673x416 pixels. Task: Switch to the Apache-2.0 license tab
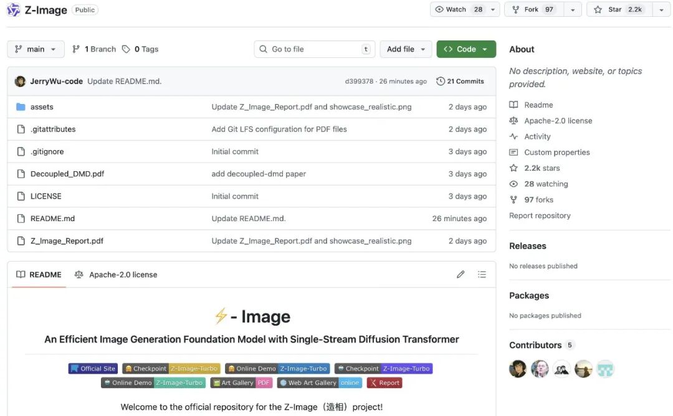pyautogui.click(x=116, y=275)
